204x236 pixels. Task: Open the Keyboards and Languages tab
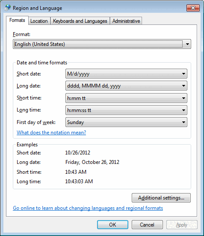point(80,21)
